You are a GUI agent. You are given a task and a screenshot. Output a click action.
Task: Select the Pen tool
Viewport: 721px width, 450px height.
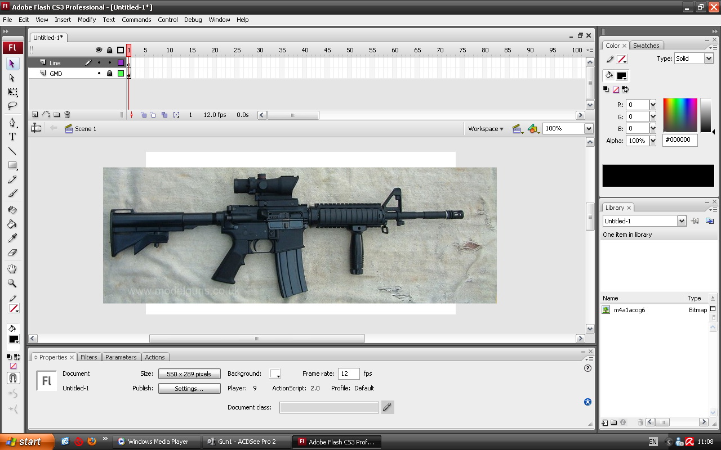tap(12, 123)
